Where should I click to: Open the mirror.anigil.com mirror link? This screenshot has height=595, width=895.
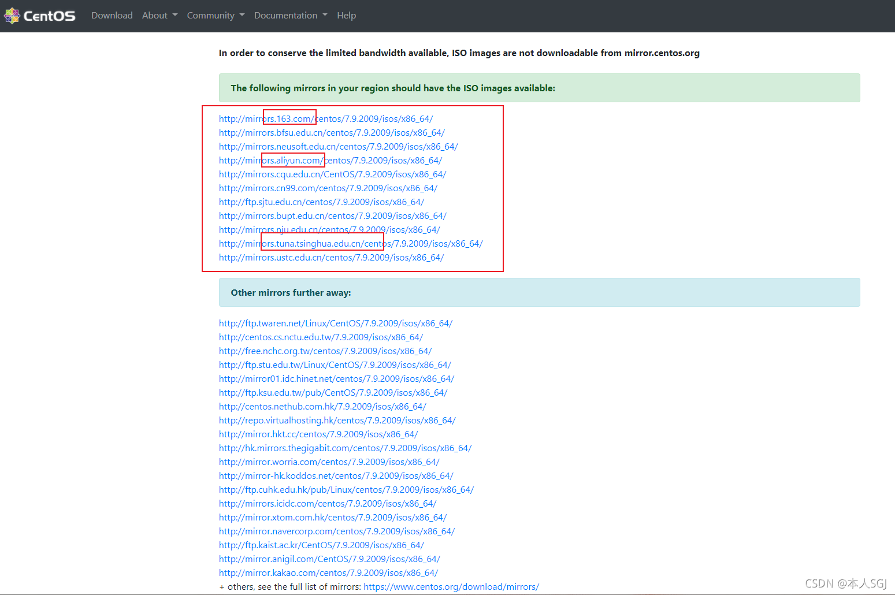coord(329,559)
